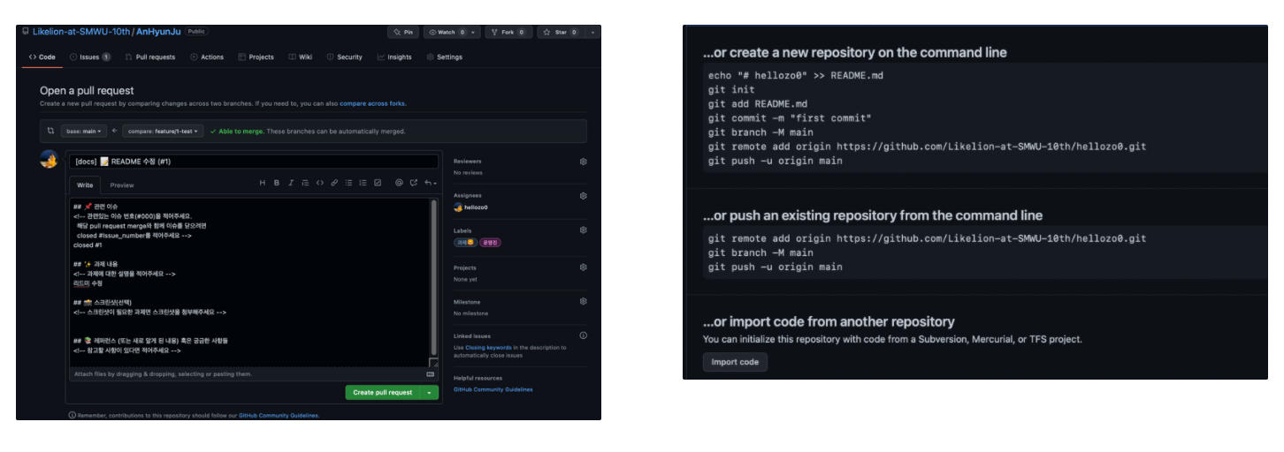Add a link using the chain icon

334,183
